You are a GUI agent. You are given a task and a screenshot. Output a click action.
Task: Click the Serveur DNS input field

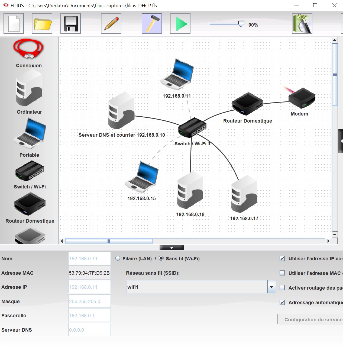pyautogui.click(x=89, y=330)
